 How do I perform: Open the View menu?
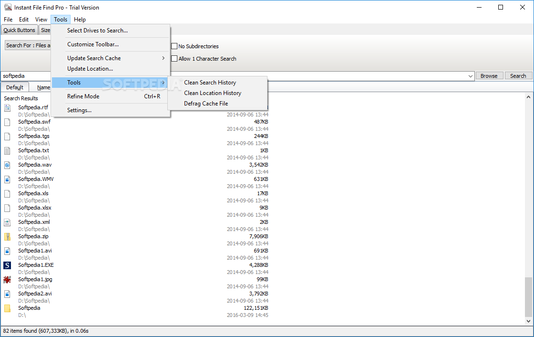coord(41,20)
